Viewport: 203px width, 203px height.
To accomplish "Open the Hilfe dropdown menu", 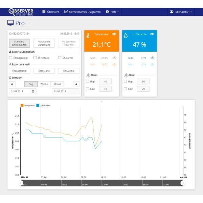I will tap(112, 12).
